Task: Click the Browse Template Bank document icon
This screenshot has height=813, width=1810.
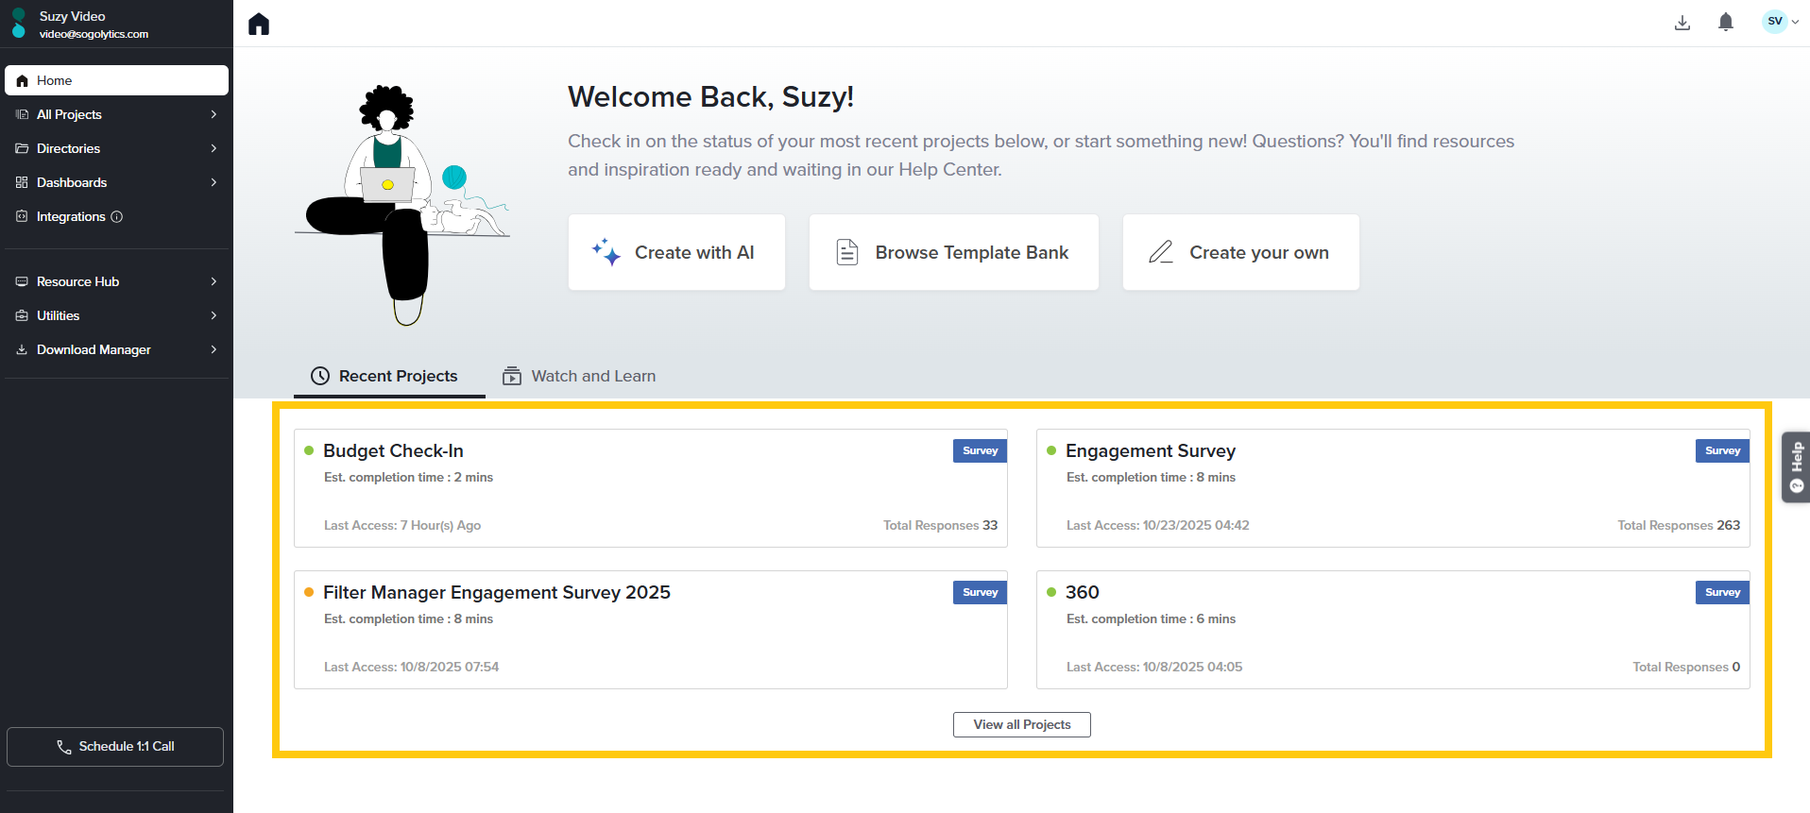Action: pos(847,252)
